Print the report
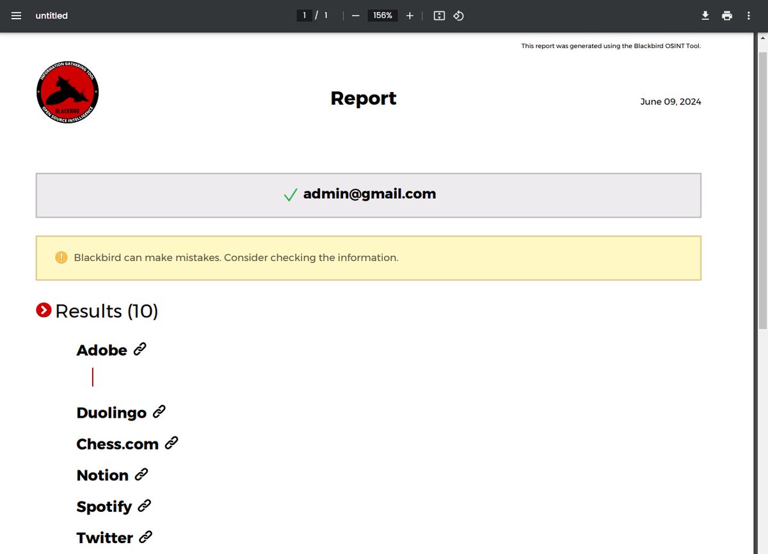 coord(727,15)
